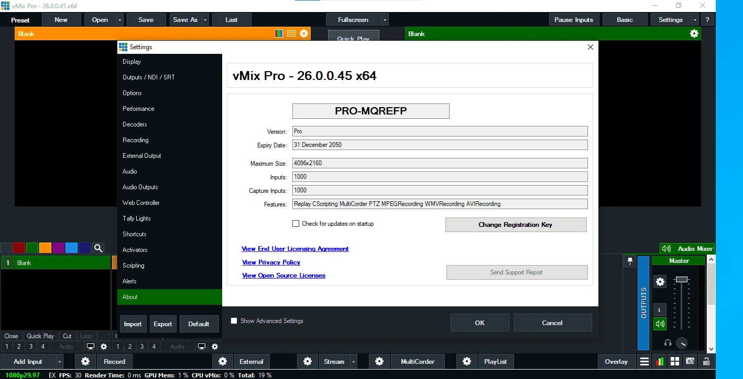Open View Open Source Licenses link
The image size is (743, 379).
coord(283,275)
